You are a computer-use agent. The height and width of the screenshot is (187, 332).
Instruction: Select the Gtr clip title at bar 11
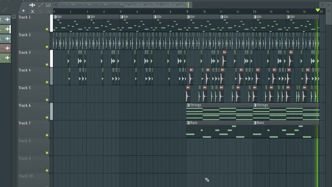[226, 17]
